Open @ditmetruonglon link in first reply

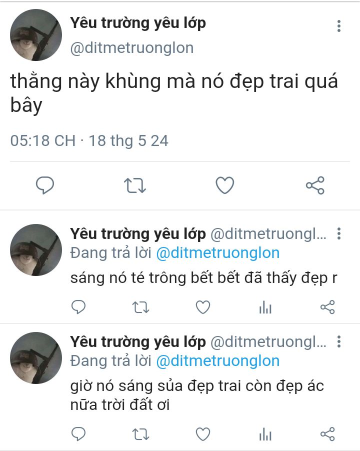218,253
